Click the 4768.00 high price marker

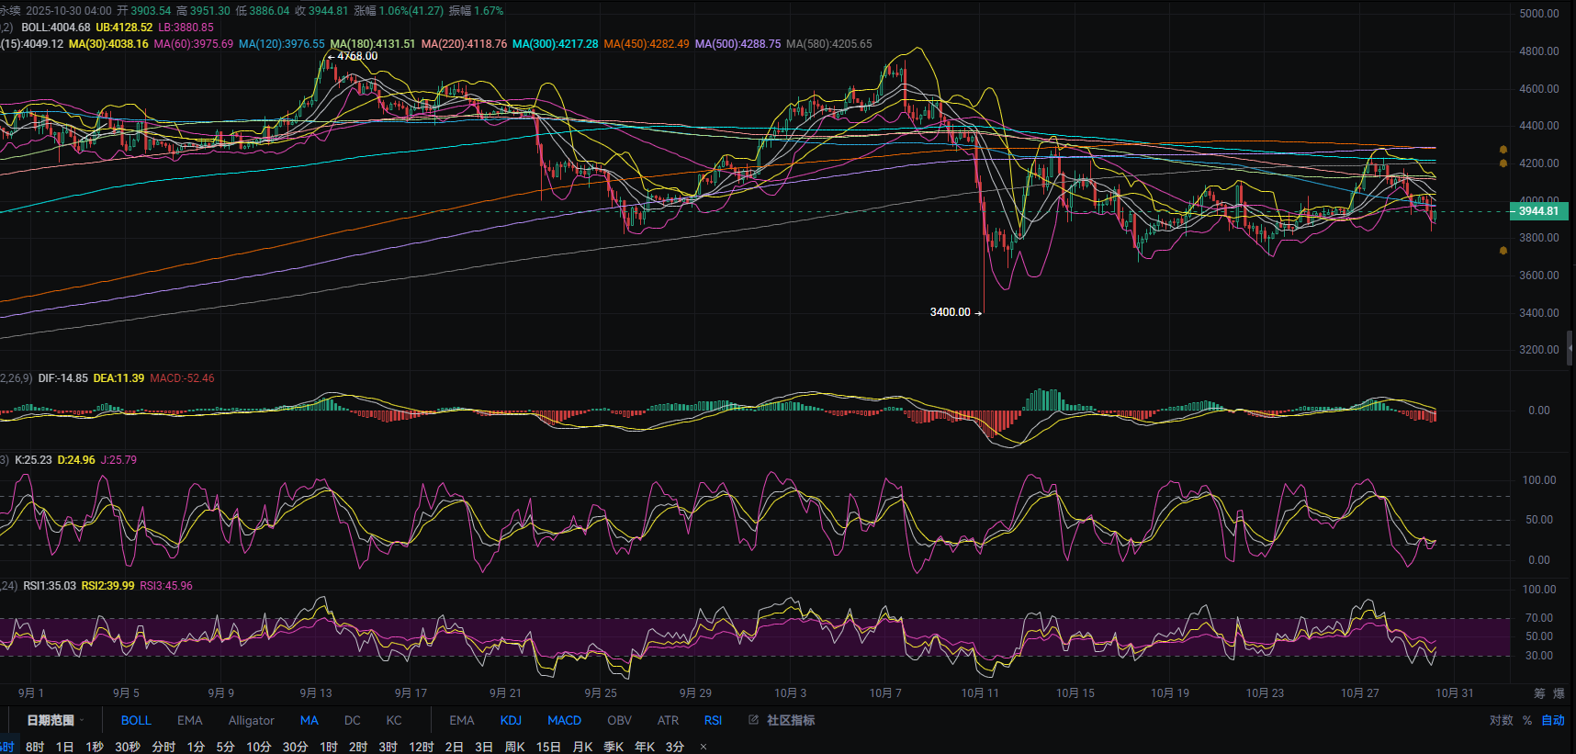click(356, 56)
